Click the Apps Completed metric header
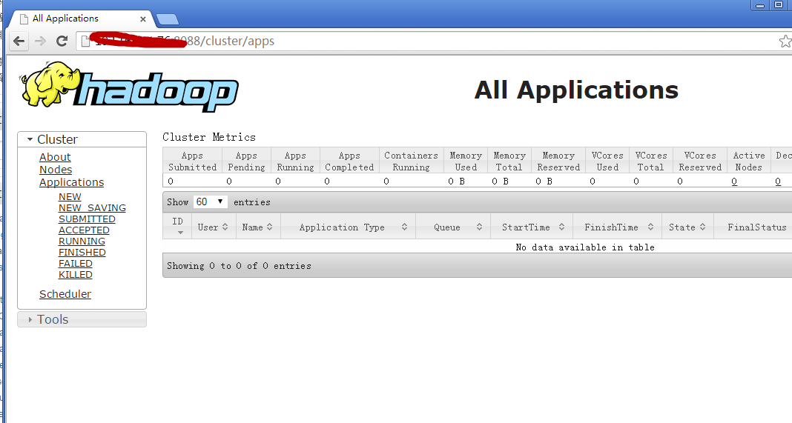This screenshot has height=423, width=792. point(349,161)
